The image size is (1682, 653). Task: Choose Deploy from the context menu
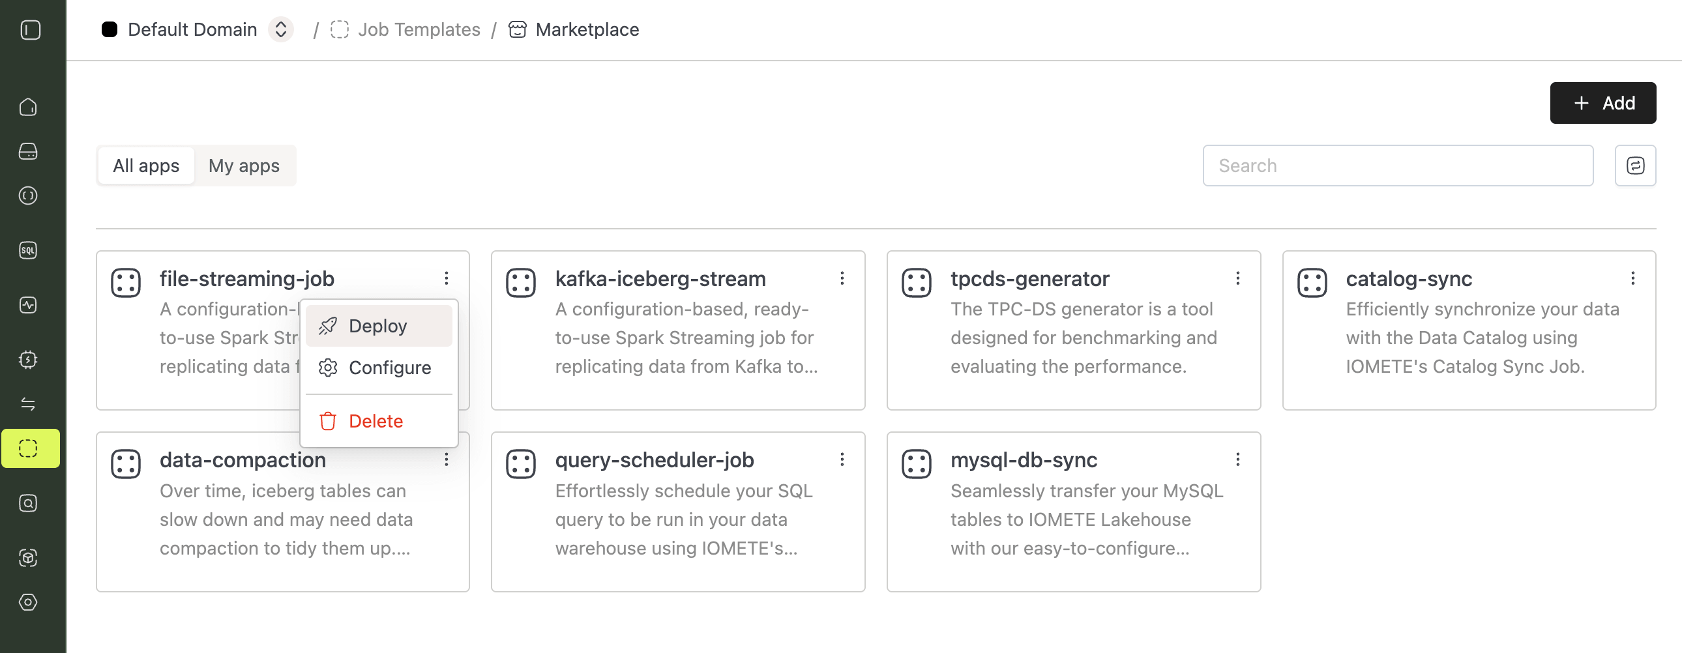tap(379, 326)
